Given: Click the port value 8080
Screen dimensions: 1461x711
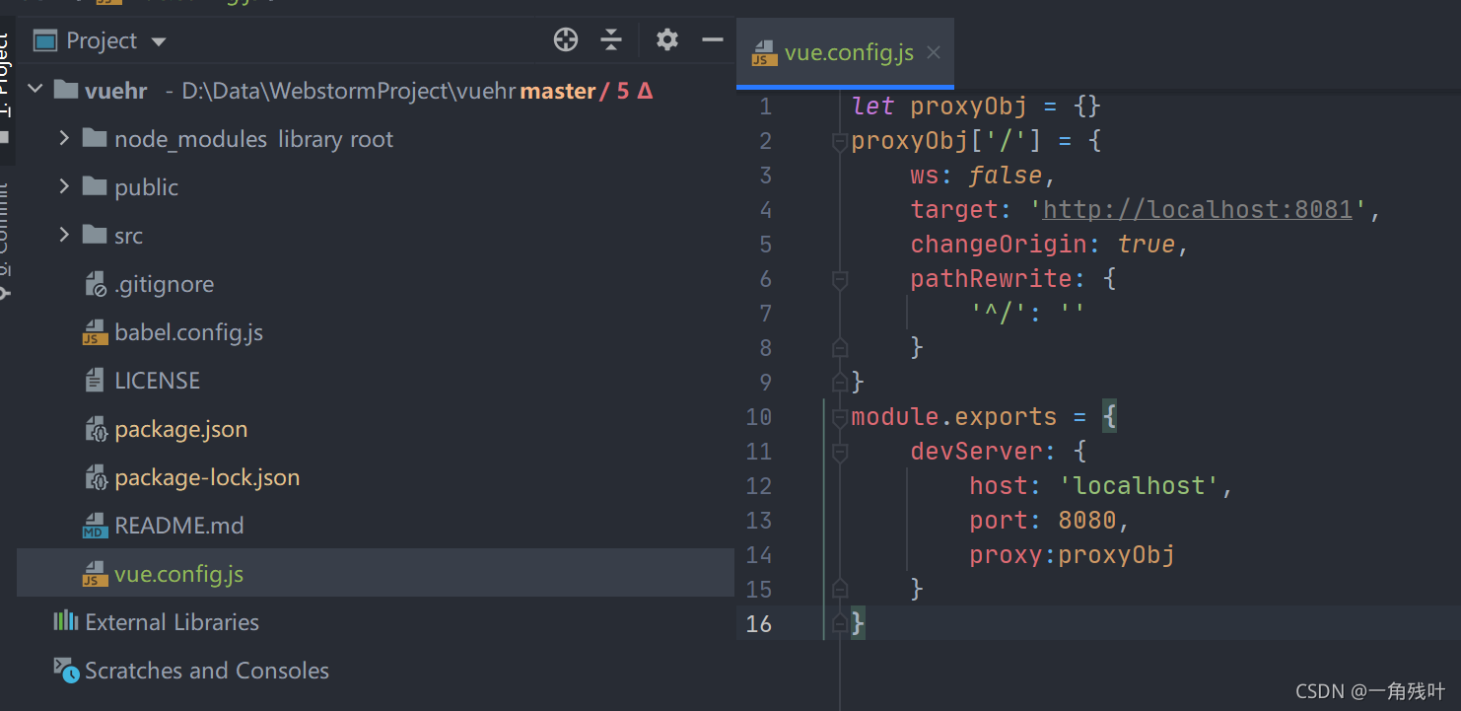Looking at the screenshot, I should (x=1087, y=520).
